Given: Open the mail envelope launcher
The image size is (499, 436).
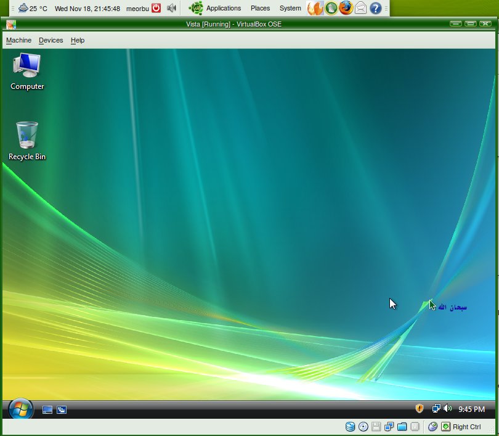Looking at the screenshot, I should pyautogui.click(x=360, y=8).
